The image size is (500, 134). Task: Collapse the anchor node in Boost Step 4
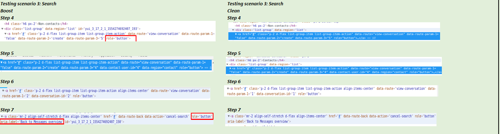(6, 34)
